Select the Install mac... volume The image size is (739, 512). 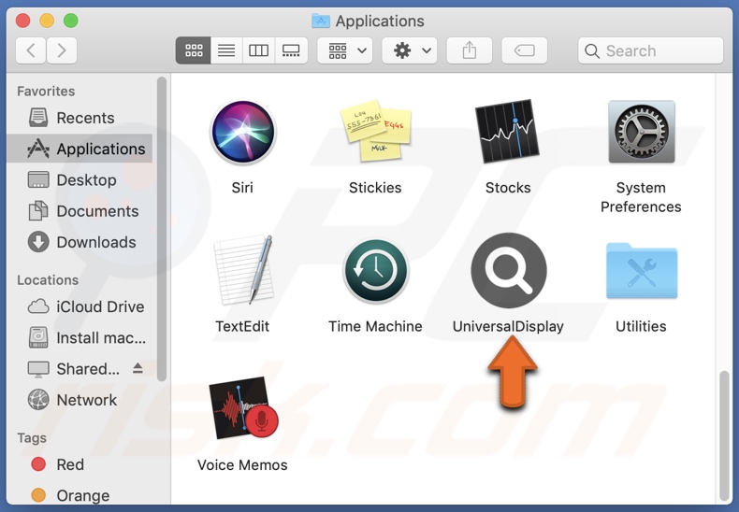(x=80, y=337)
